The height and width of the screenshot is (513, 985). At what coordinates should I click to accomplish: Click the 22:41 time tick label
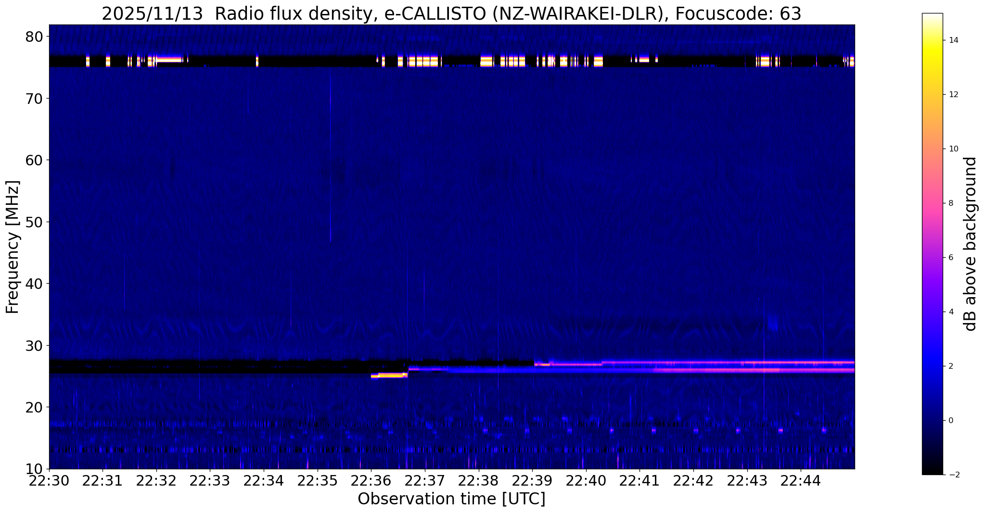pos(640,481)
